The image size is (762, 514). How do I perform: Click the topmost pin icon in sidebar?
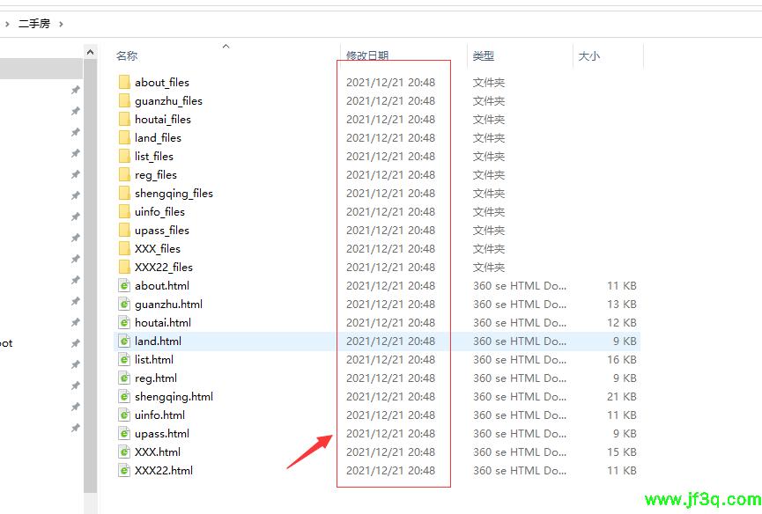tap(76, 90)
